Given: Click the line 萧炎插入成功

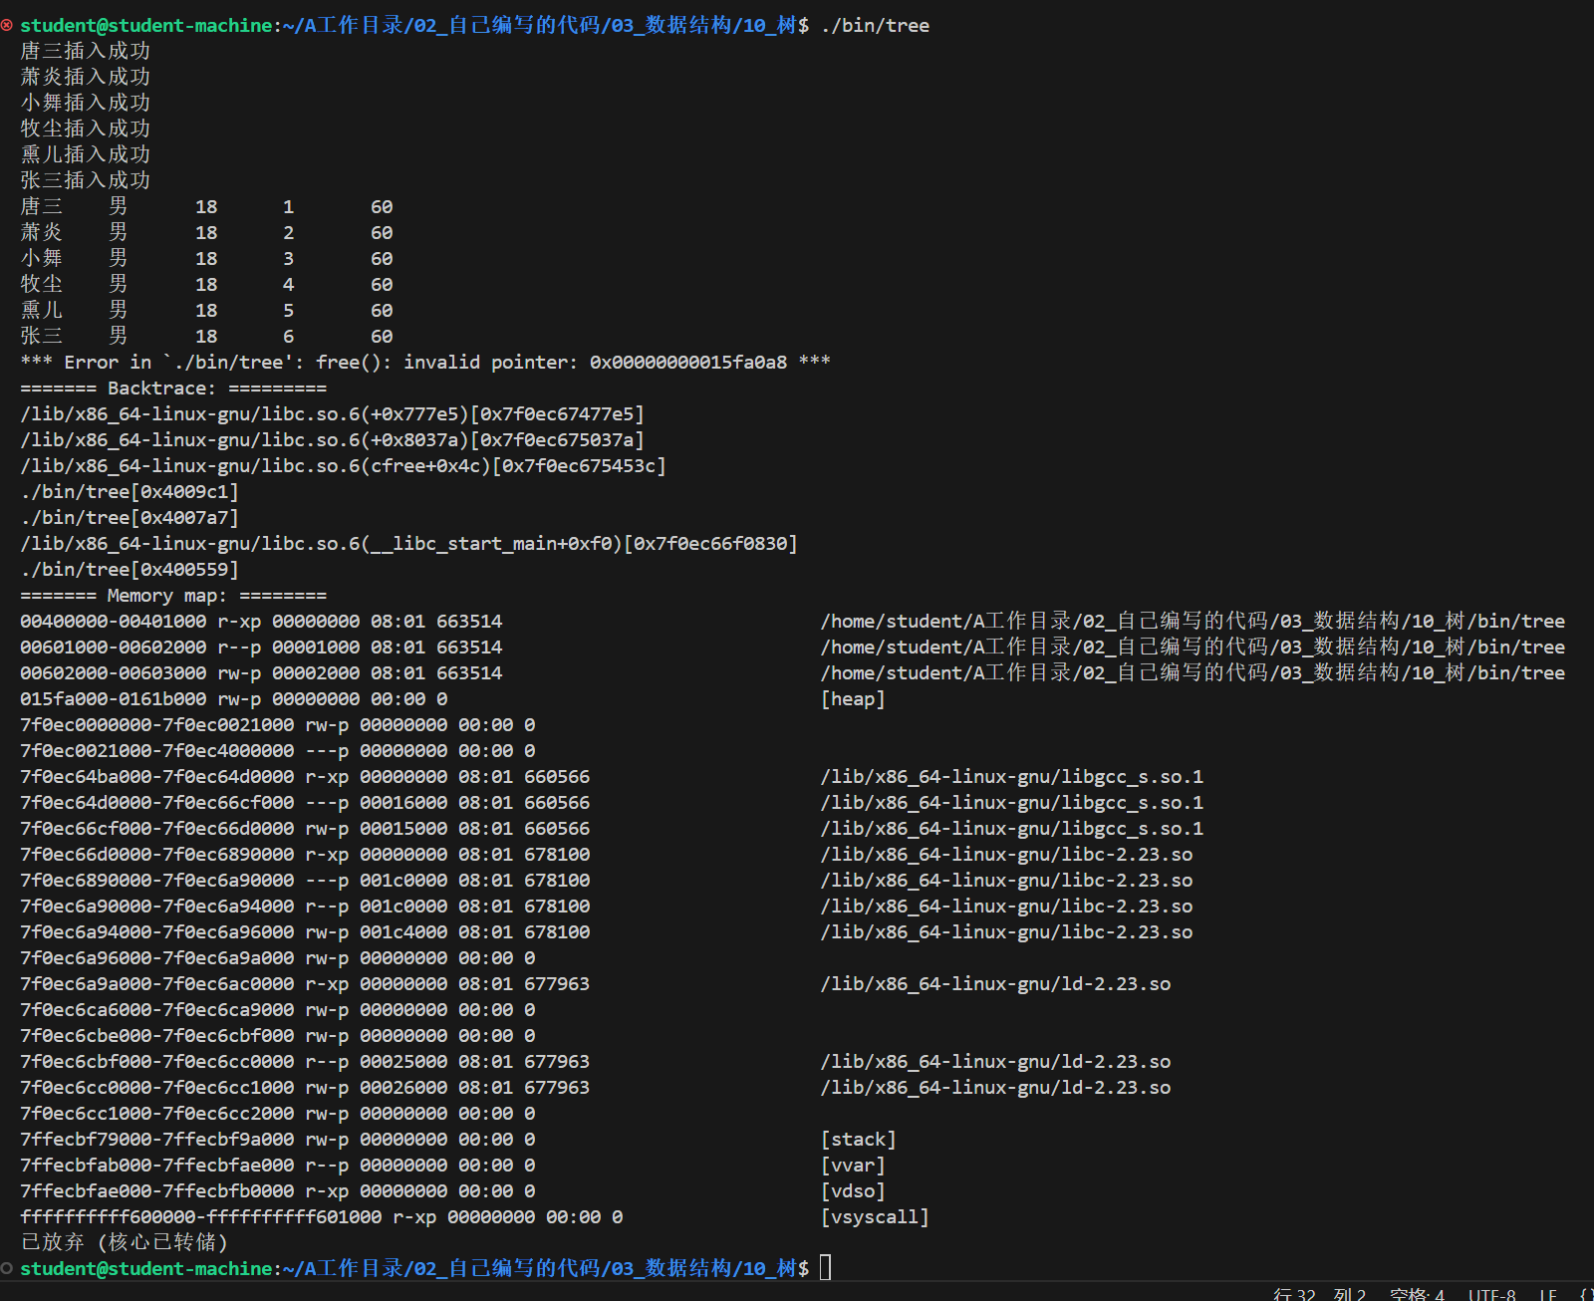Looking at the screenshot, I should [86, 77].
